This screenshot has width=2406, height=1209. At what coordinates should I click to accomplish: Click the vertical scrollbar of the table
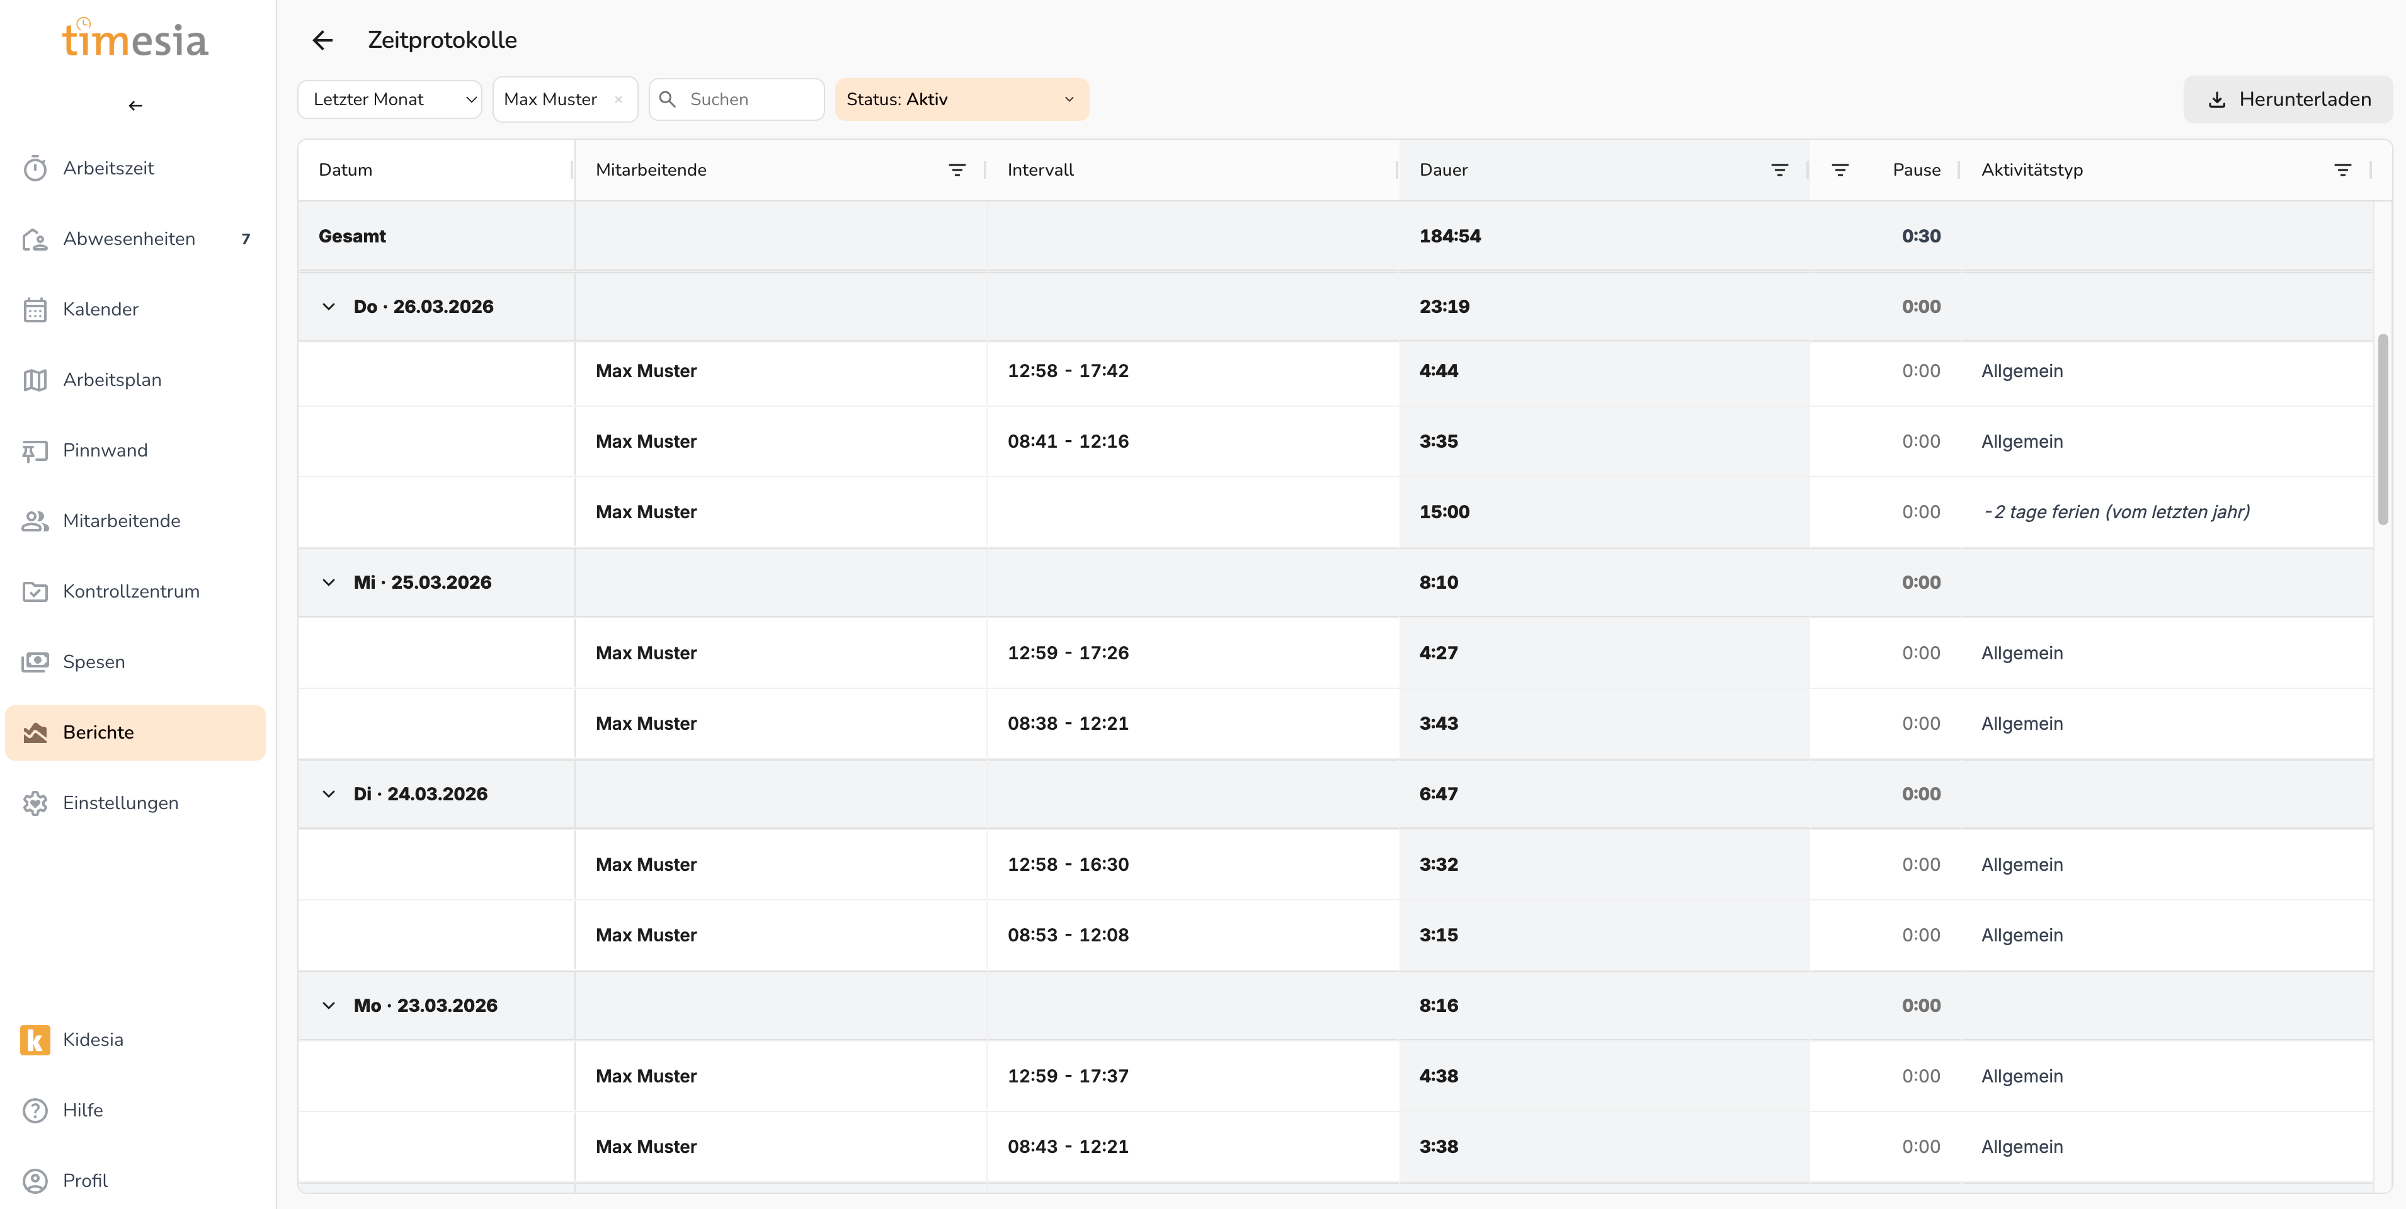pyautogui.click(x=2383, y=429)
